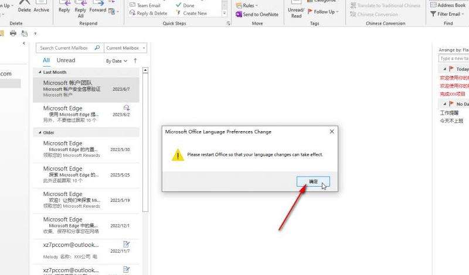Open the Microsoft 帐户团队 email dated 2023/6/7

coord(86,90)
